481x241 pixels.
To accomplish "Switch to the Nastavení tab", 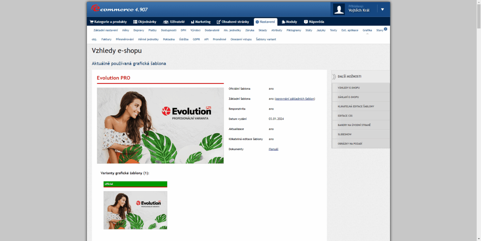I will click(265, 22).
